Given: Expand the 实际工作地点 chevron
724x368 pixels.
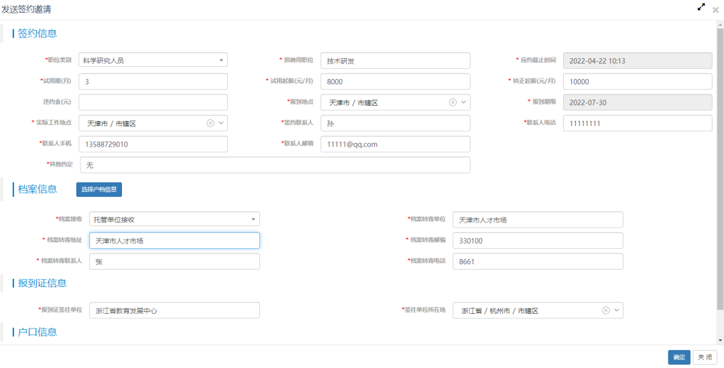Looking at the screenshot, I should [x=221, y=123].
